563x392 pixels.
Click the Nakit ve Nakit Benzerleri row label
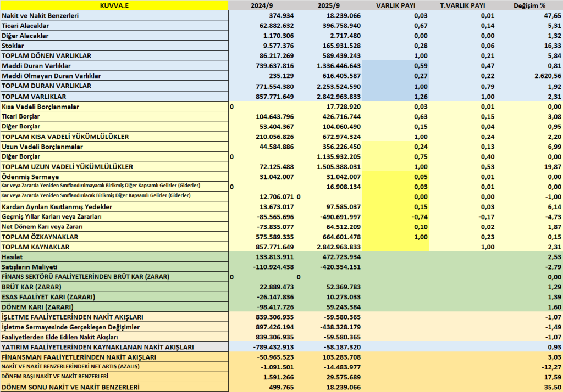pyautogui.click(x=40, y=16)
